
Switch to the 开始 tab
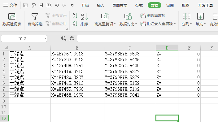[x=85, y=6]
